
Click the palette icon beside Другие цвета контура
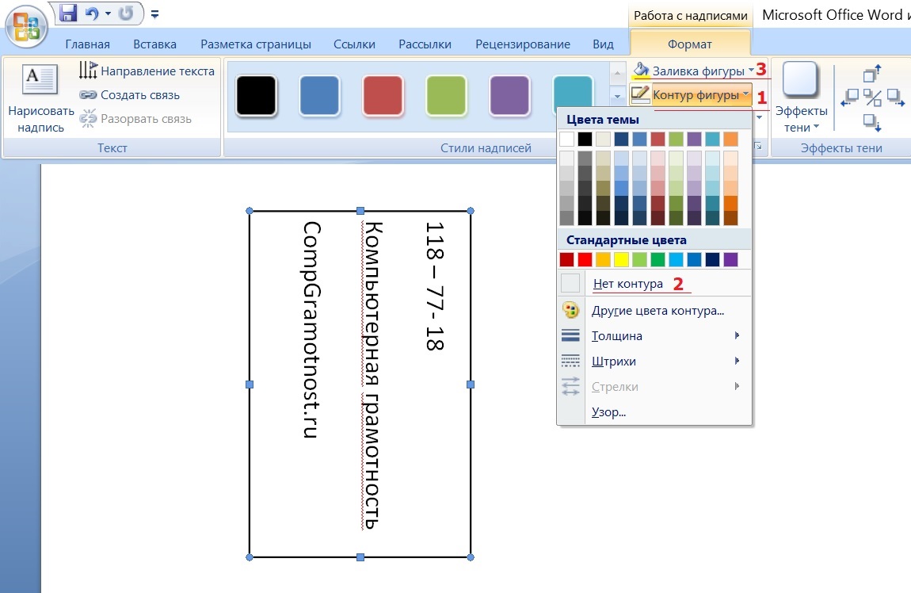(x=570, y=311)
